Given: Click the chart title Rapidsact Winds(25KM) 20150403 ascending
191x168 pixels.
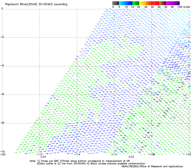Looking at the screenshot, I should [x=36, y=4].
